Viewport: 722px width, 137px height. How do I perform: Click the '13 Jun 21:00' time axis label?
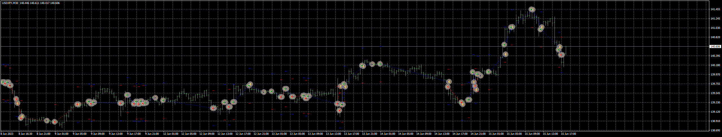coord(369,134)
